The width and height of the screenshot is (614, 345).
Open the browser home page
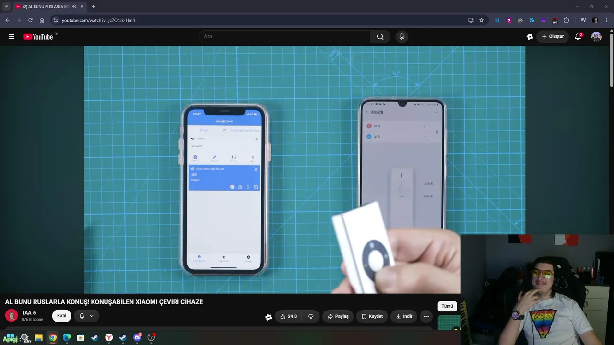(42, 20)
